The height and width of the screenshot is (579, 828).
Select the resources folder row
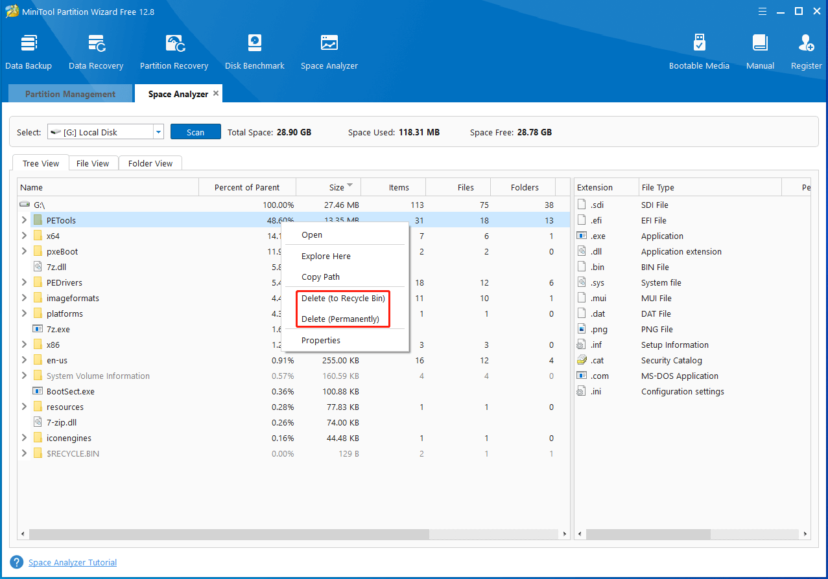click(x=293, y=407)
